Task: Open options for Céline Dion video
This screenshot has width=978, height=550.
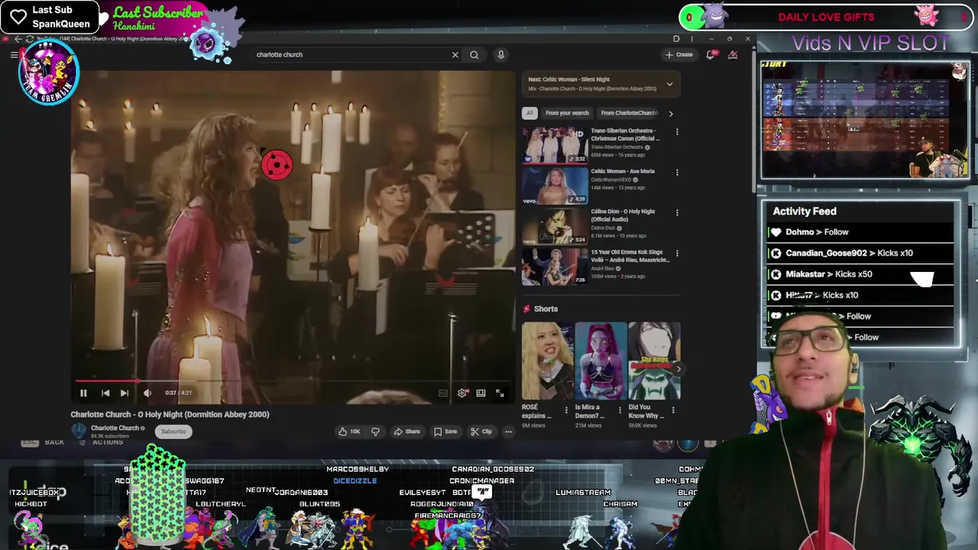Action: click(677, 213)
